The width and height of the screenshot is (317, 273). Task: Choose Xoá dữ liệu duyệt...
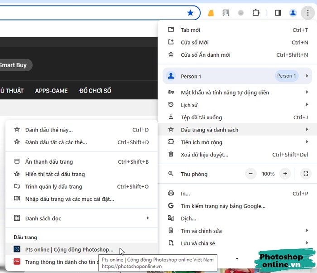238,155
